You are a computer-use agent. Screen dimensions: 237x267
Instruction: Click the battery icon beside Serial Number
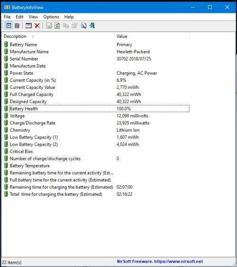[6, 59]
